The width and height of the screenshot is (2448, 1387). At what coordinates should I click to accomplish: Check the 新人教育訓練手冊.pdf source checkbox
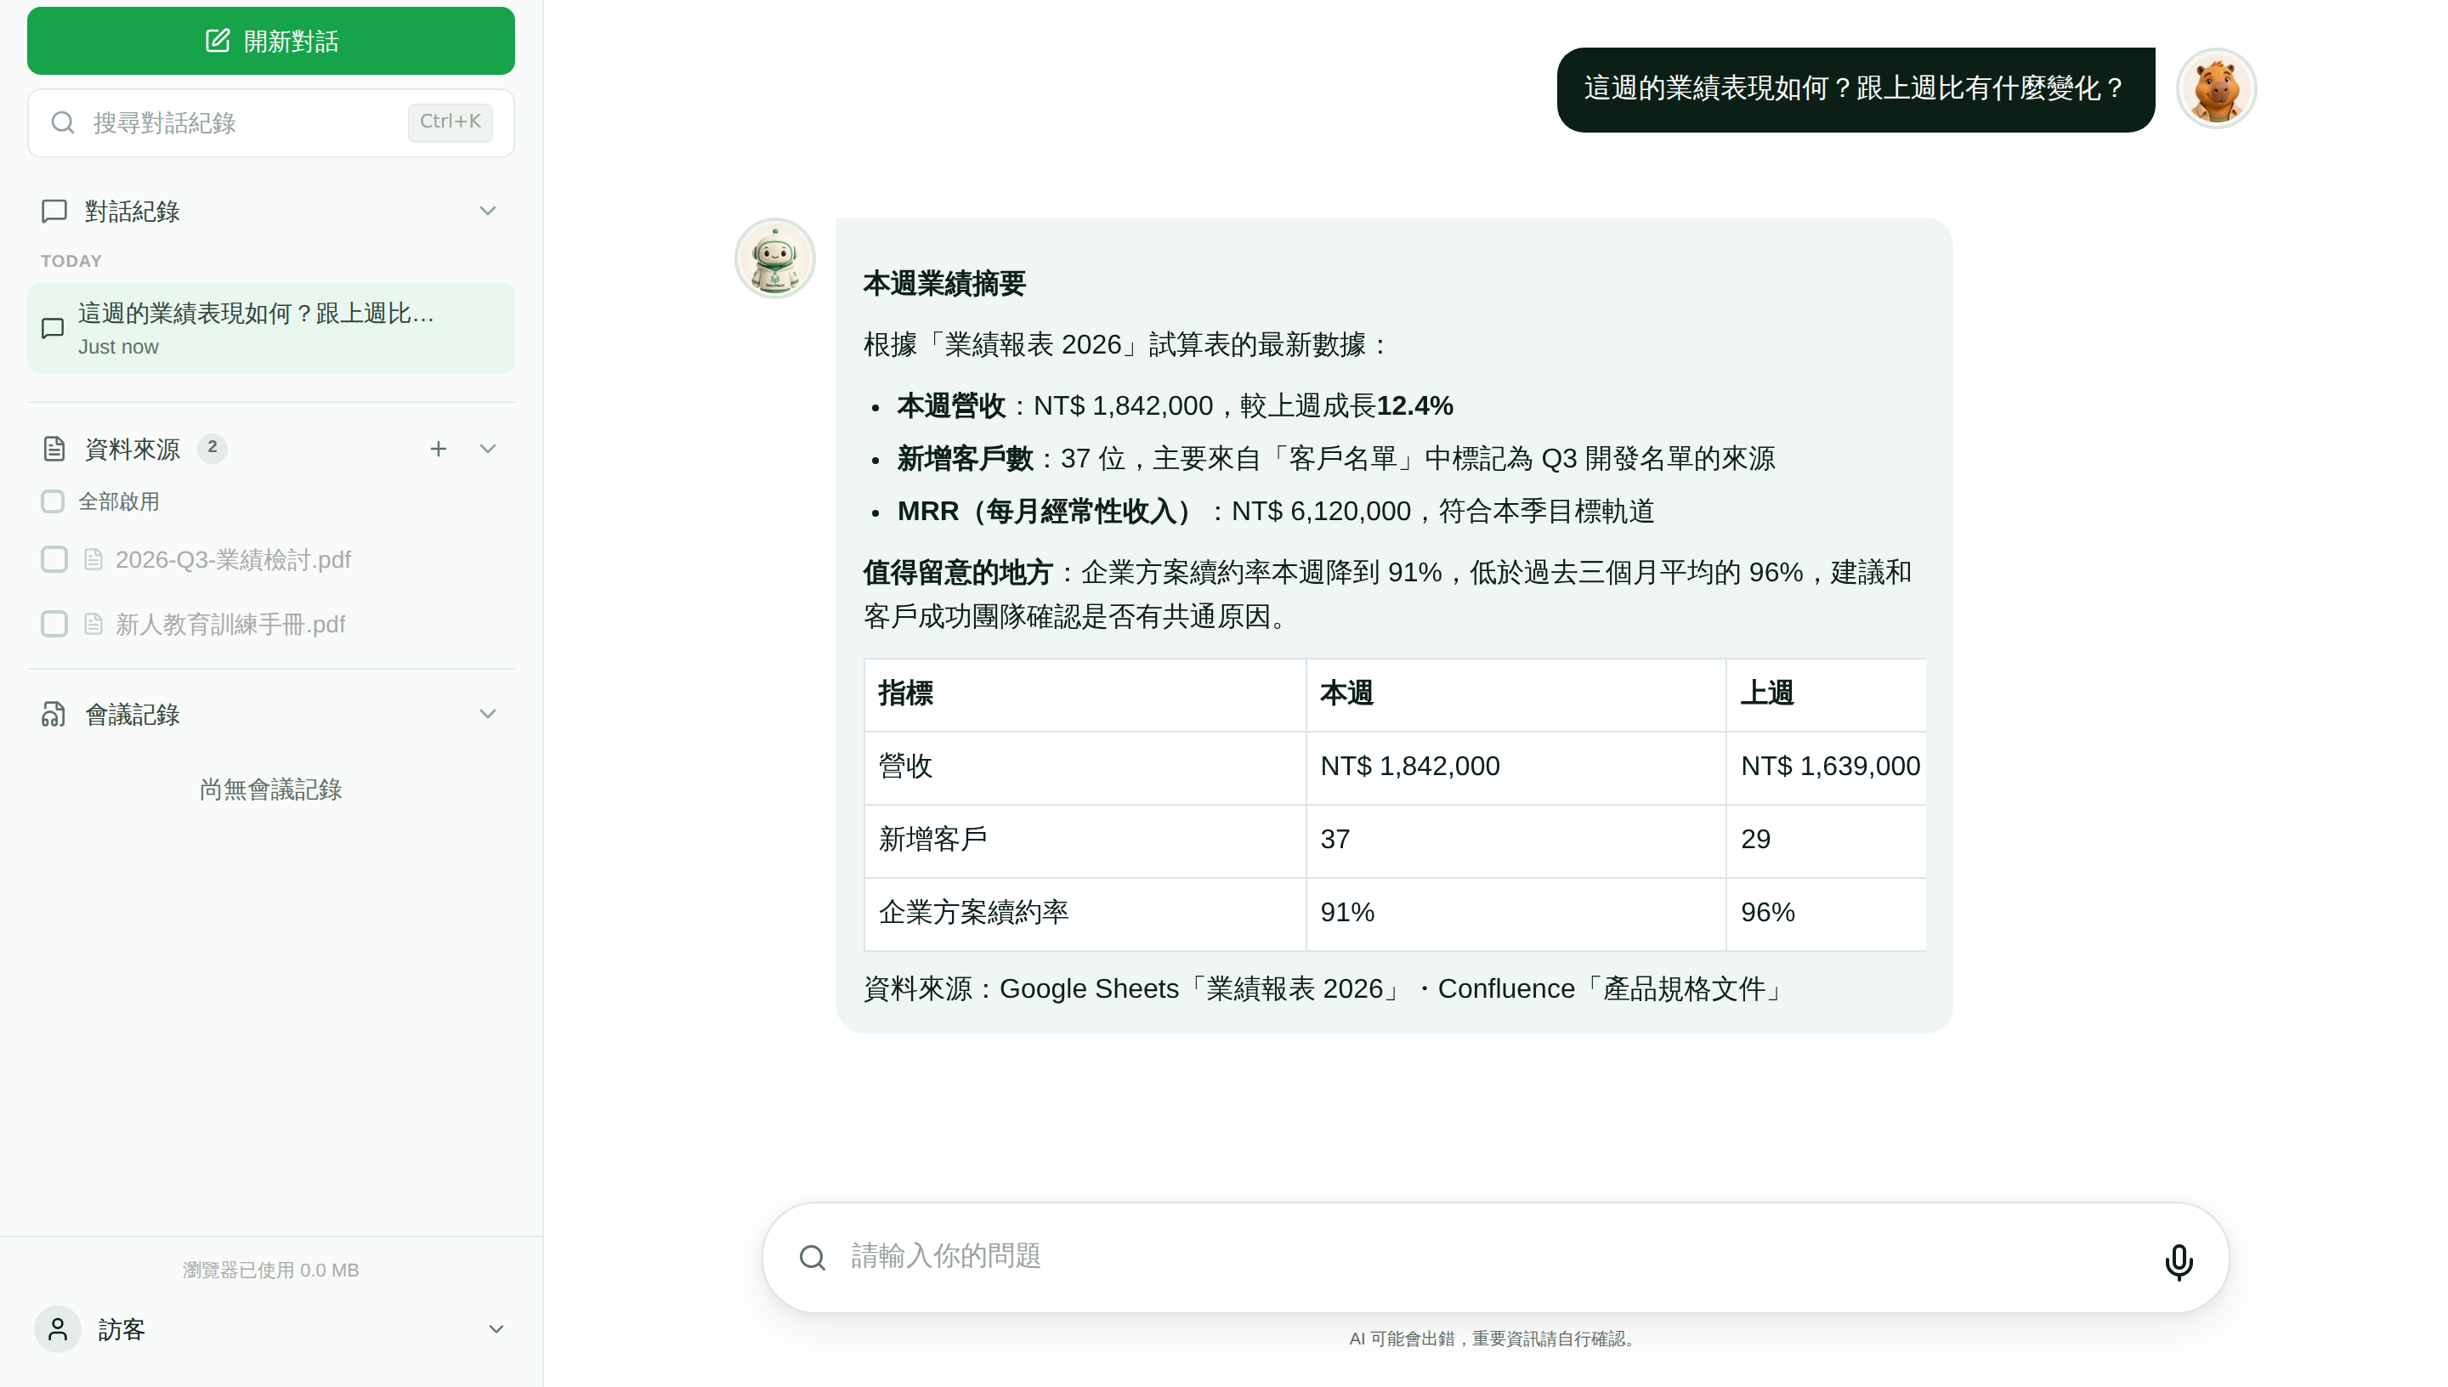[x=54, y=624]
